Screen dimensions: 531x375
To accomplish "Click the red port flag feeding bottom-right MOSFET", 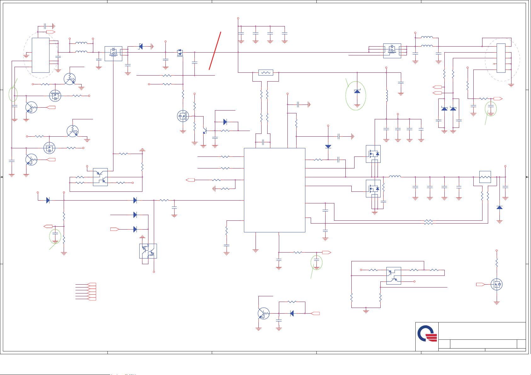I will [481, 284].
